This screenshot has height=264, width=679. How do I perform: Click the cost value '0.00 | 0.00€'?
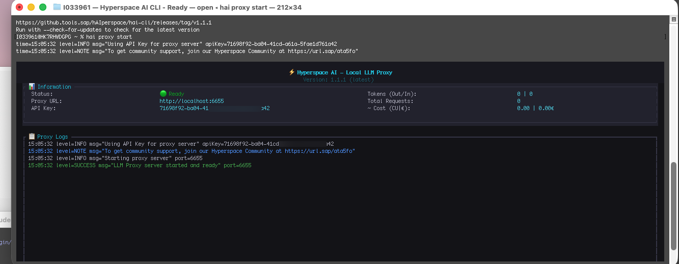[x=535, y=108]
